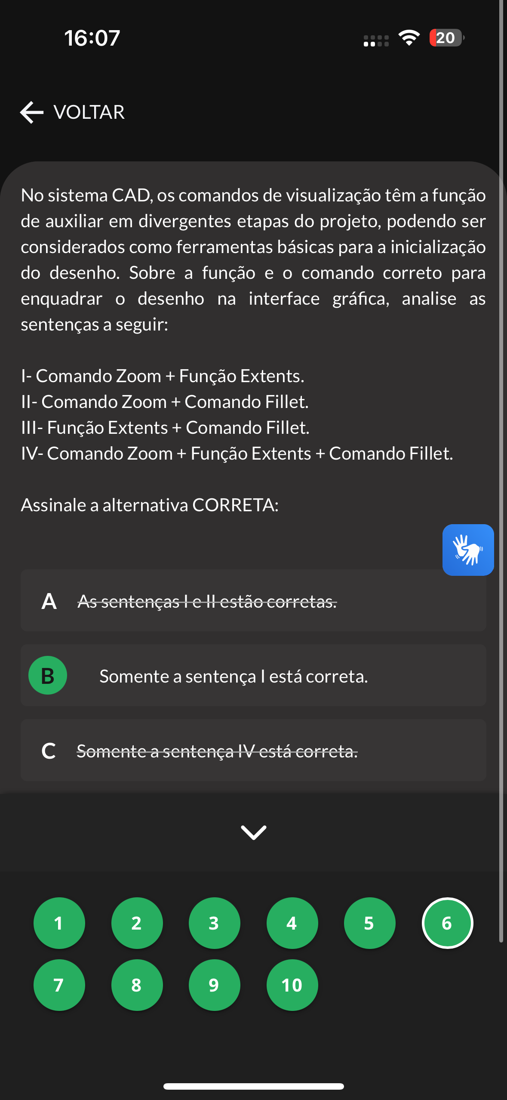
Task: Go to question 1
Action: (59, 923)
